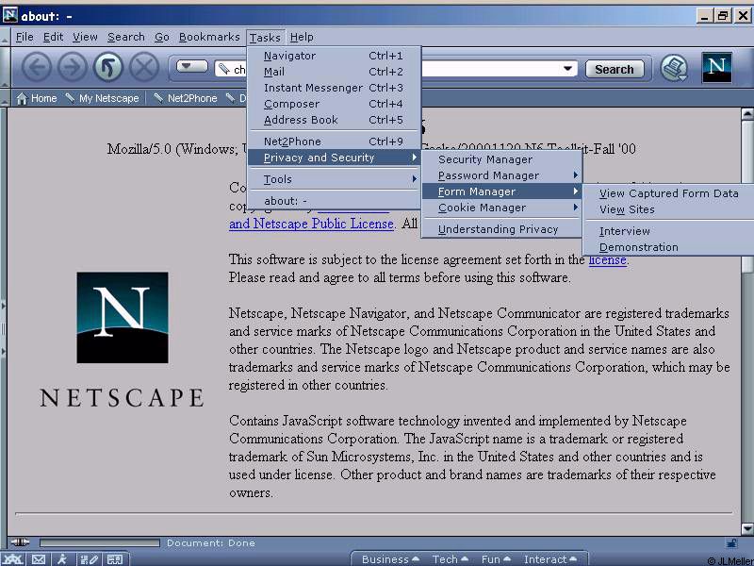Follow the 'and Netscape Public License' link

(311, 224)
